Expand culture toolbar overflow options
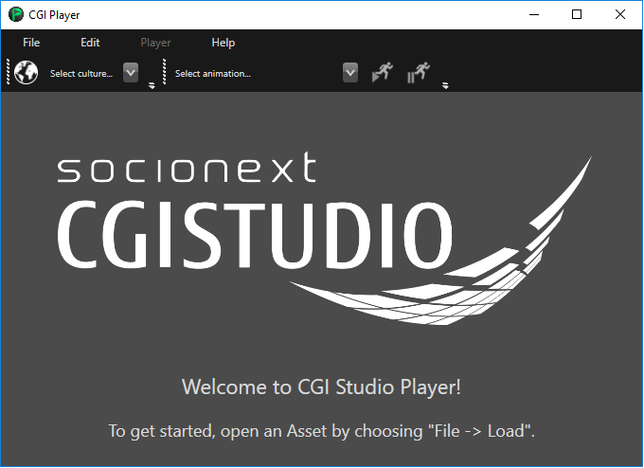The image size is (644, 468). (152, 85)
